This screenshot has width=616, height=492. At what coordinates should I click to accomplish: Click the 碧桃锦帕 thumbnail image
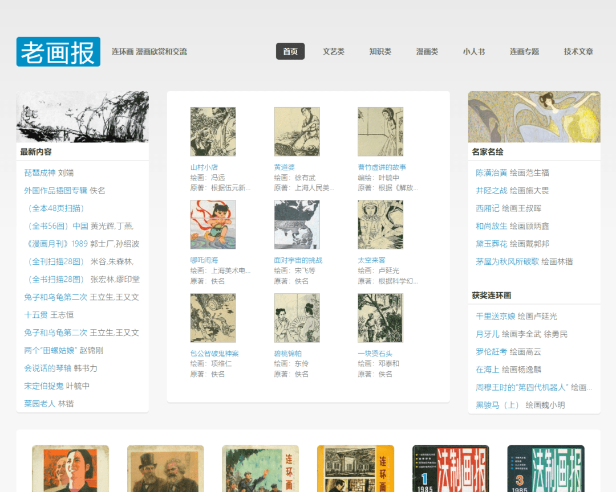coord(297,318)
